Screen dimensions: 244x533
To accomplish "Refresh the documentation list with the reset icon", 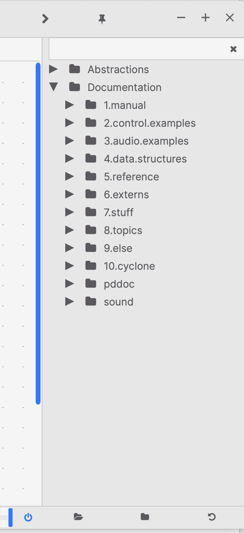I will pos(212,517).
